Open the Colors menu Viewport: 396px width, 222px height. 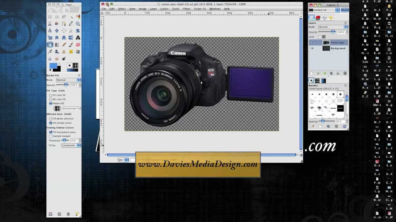pos(164,9)
